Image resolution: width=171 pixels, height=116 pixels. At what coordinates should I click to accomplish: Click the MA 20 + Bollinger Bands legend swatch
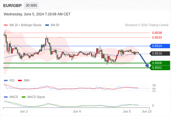pos(6,25)
